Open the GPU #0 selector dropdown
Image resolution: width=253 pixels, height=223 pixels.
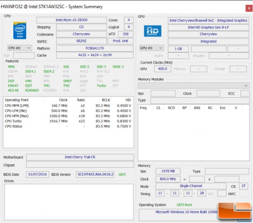(x=151, y=48)
